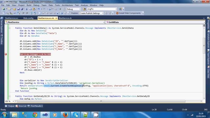This screenshot has width=210, height=118.
Task: Click the Install Web Components icon
Action: pyautogui.click(x=117, y=13)
